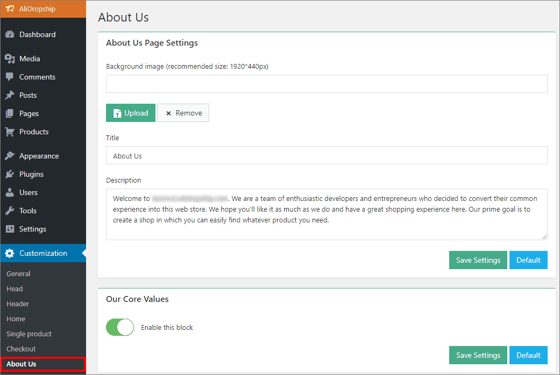
Task: Select the Header customization submenu
Action: [18, 304]
